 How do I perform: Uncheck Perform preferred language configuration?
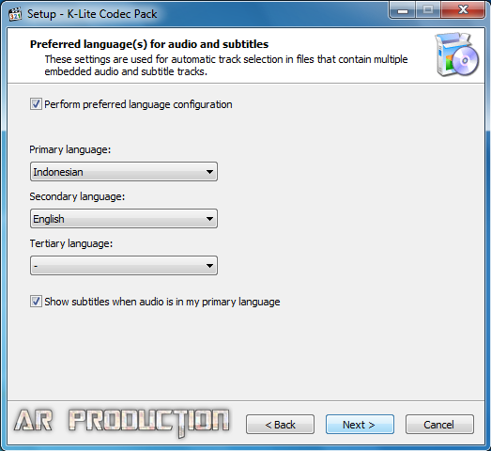[x=36, y=104]
